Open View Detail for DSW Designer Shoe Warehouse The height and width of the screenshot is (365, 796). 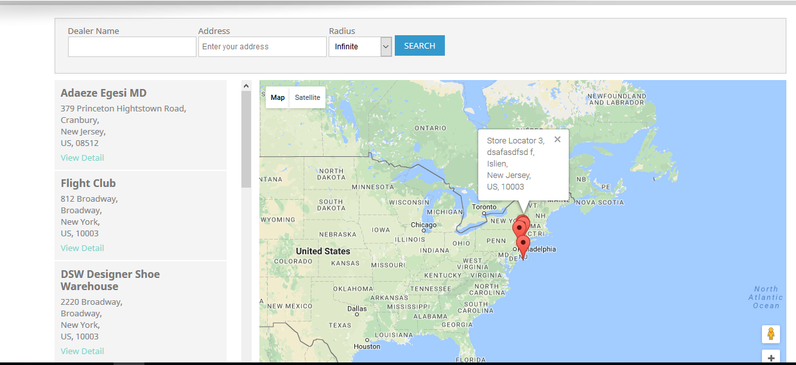[82, 352]
